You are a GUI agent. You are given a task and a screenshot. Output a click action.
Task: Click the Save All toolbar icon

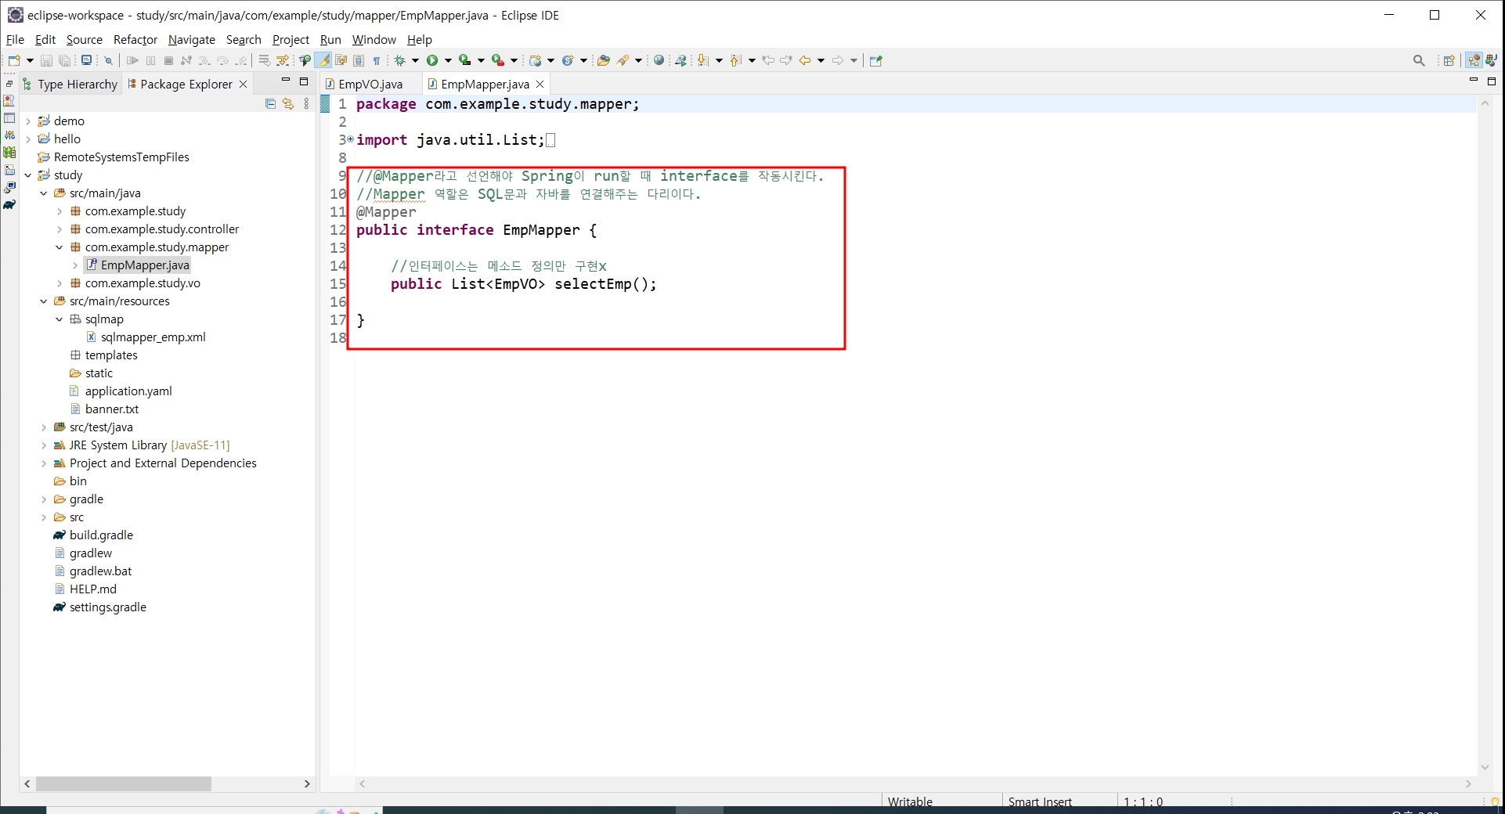[64, 60]
